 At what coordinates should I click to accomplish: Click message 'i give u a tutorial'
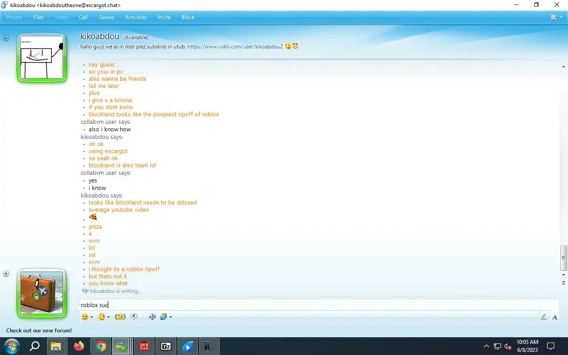pos(110,100)
